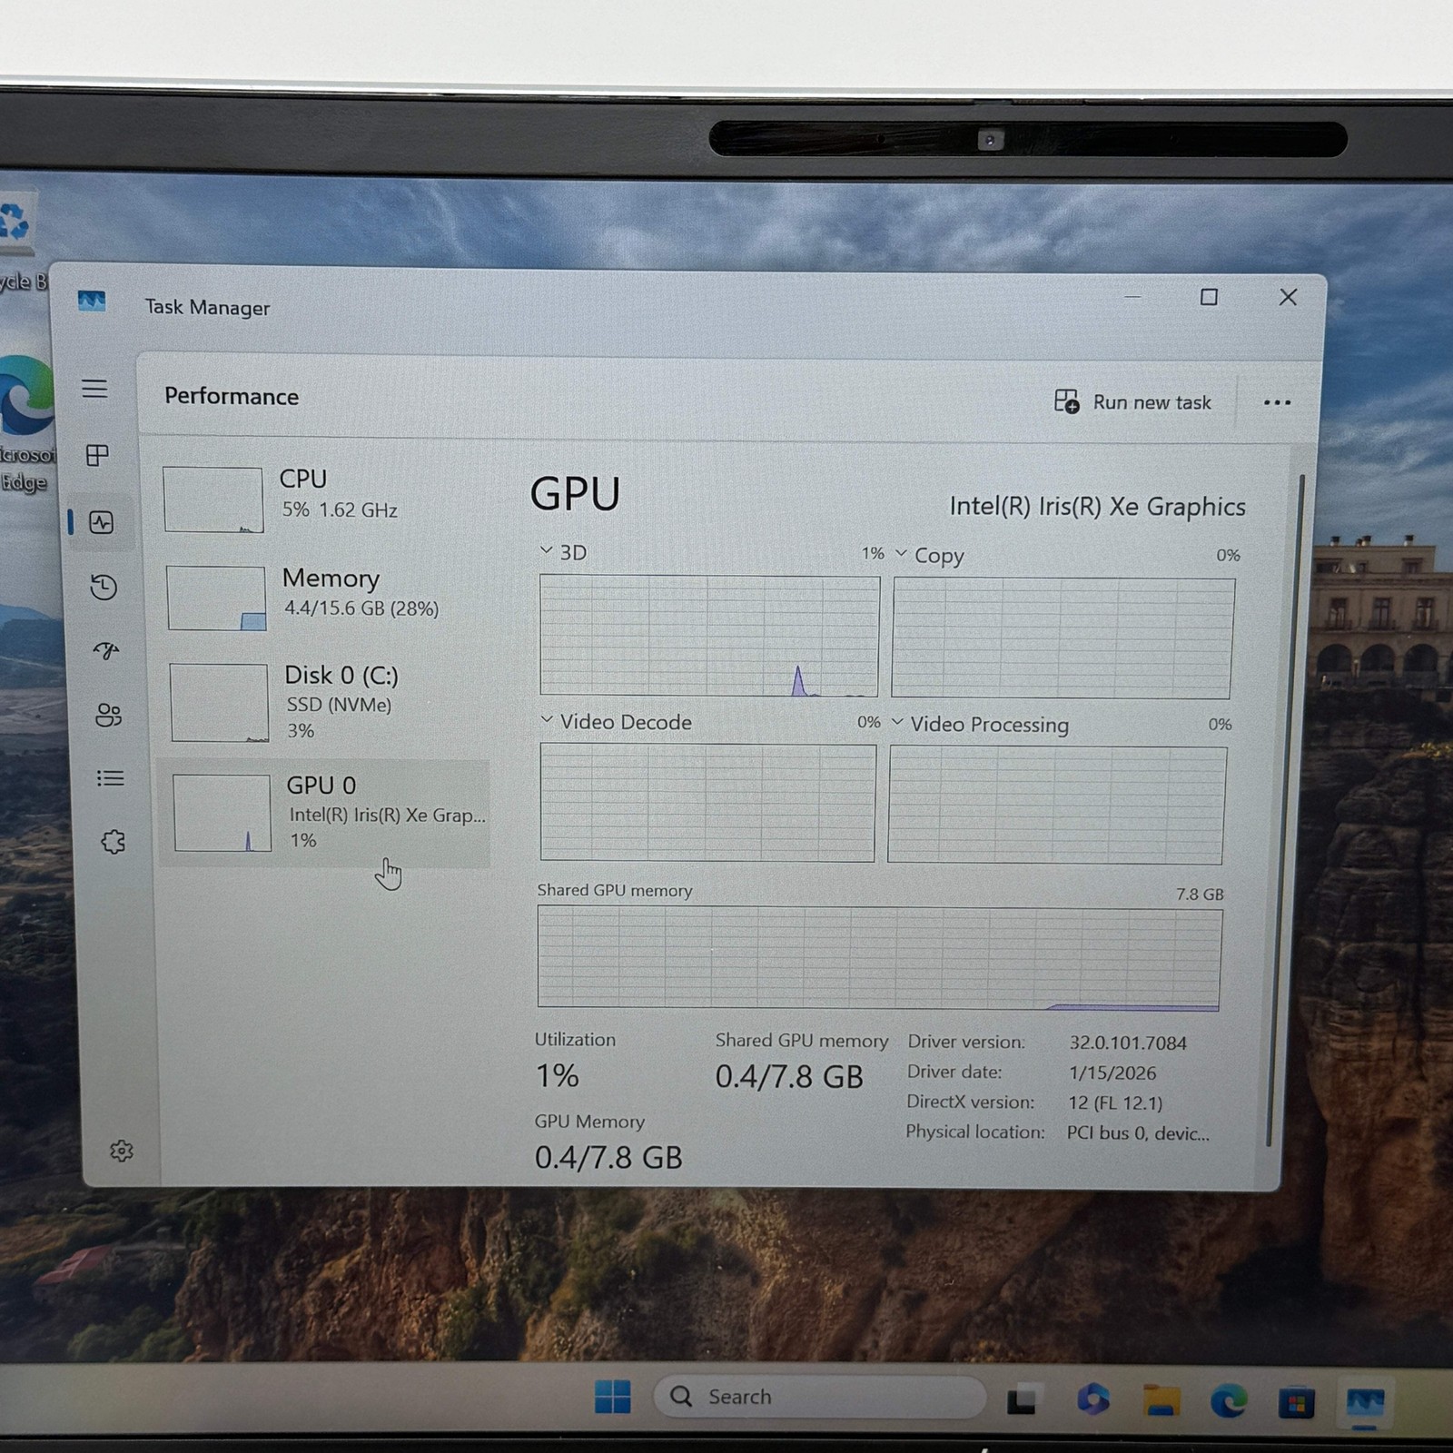Click the GPU 0 mini graph thumbnail

222,813
